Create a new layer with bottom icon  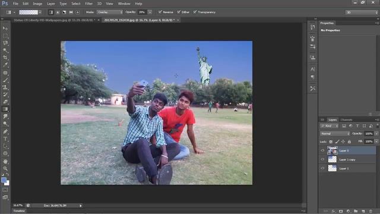363,212
